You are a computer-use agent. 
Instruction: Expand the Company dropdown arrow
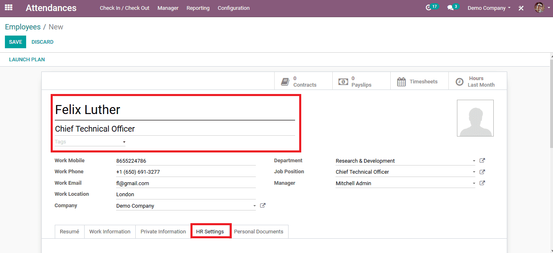click(x=254, y=206)
